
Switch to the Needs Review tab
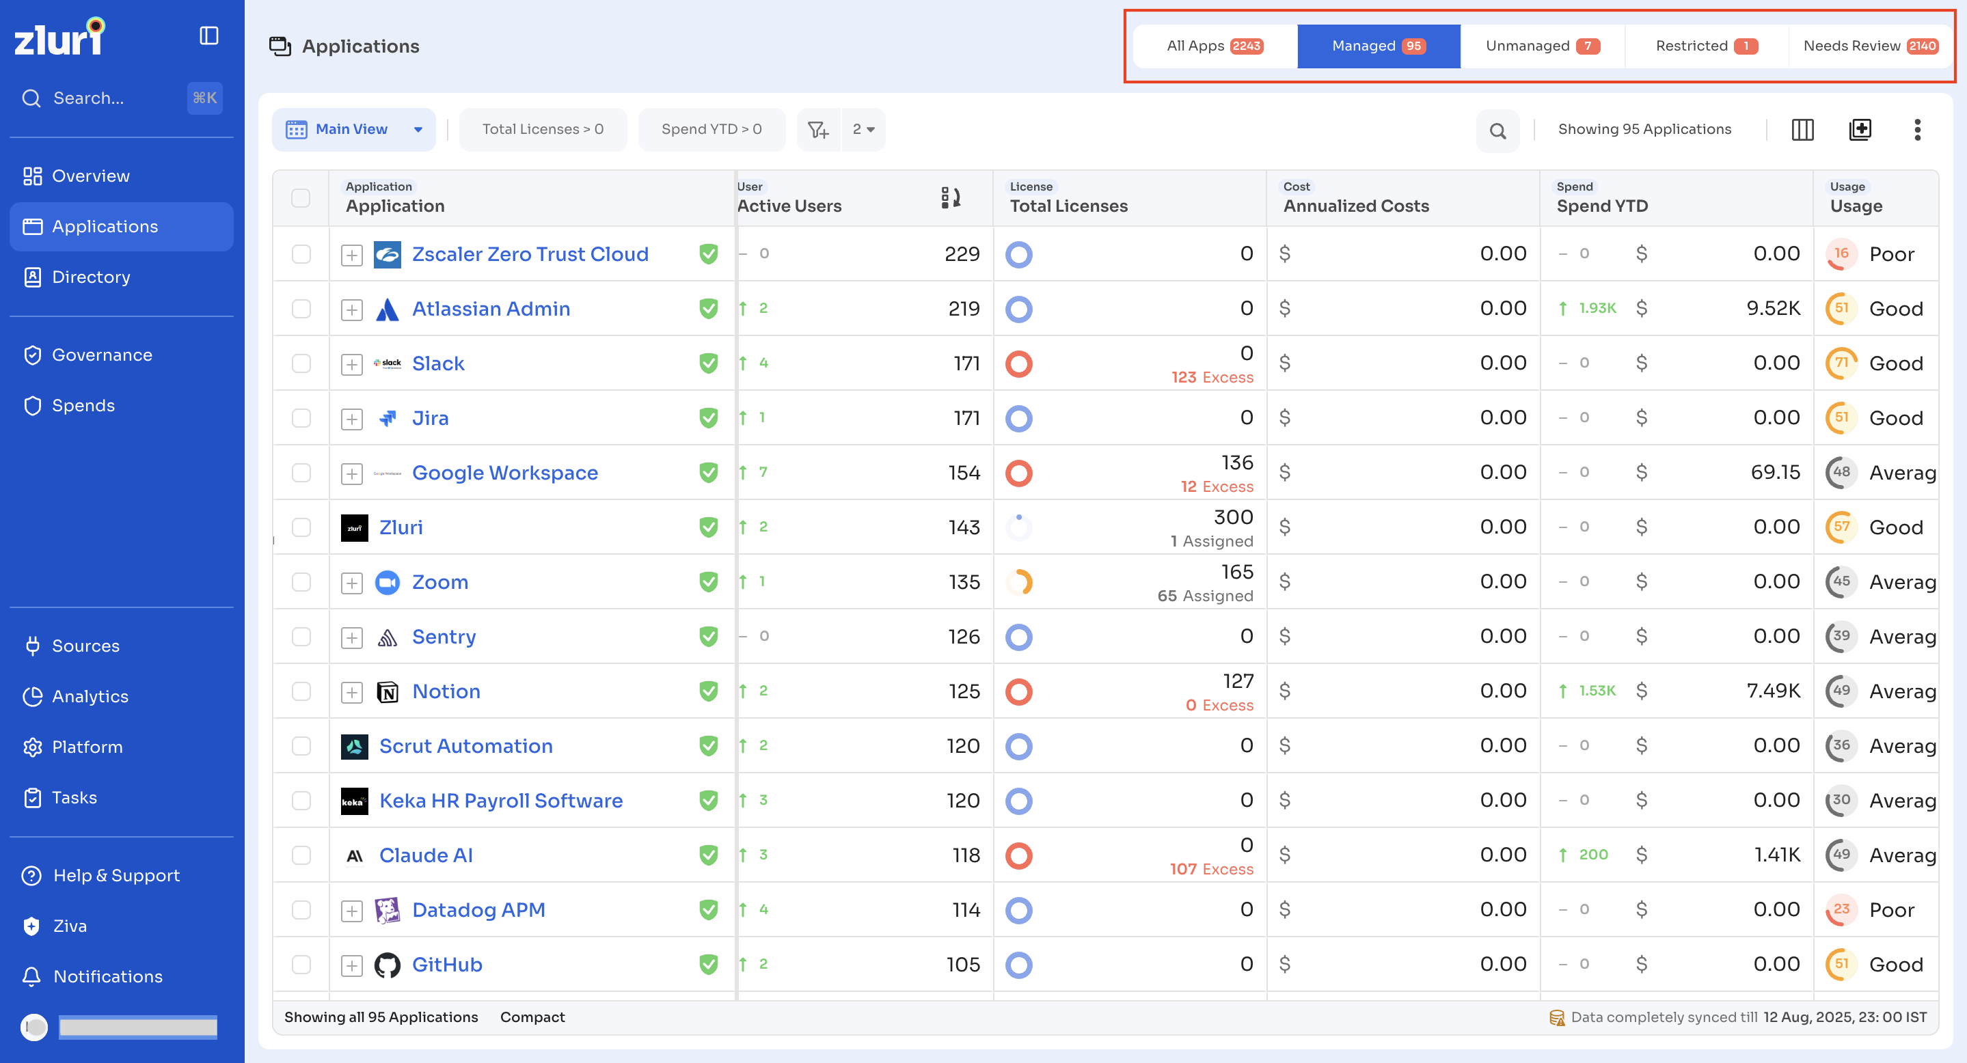1869,46
